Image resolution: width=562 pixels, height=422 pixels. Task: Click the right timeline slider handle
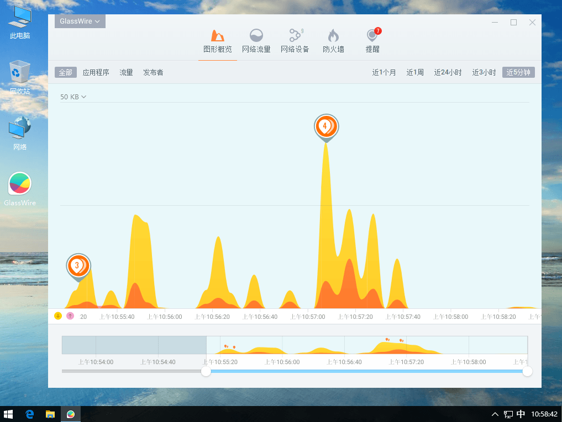click(527, 371)
